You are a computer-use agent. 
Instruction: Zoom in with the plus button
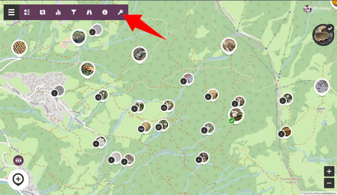tap(329, 171)
